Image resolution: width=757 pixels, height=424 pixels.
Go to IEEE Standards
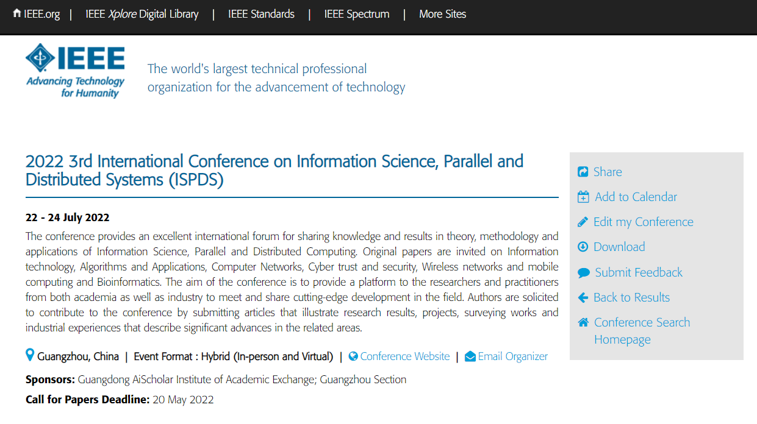pyautogui.click(x=261, y=14)
